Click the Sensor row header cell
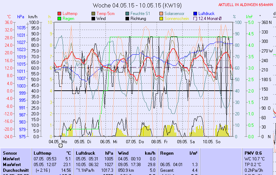Screen dimensions: 276x175 pos(10,153)
